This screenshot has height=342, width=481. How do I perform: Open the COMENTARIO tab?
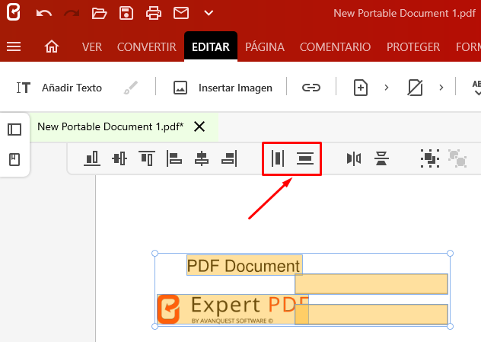coord(336,47)
